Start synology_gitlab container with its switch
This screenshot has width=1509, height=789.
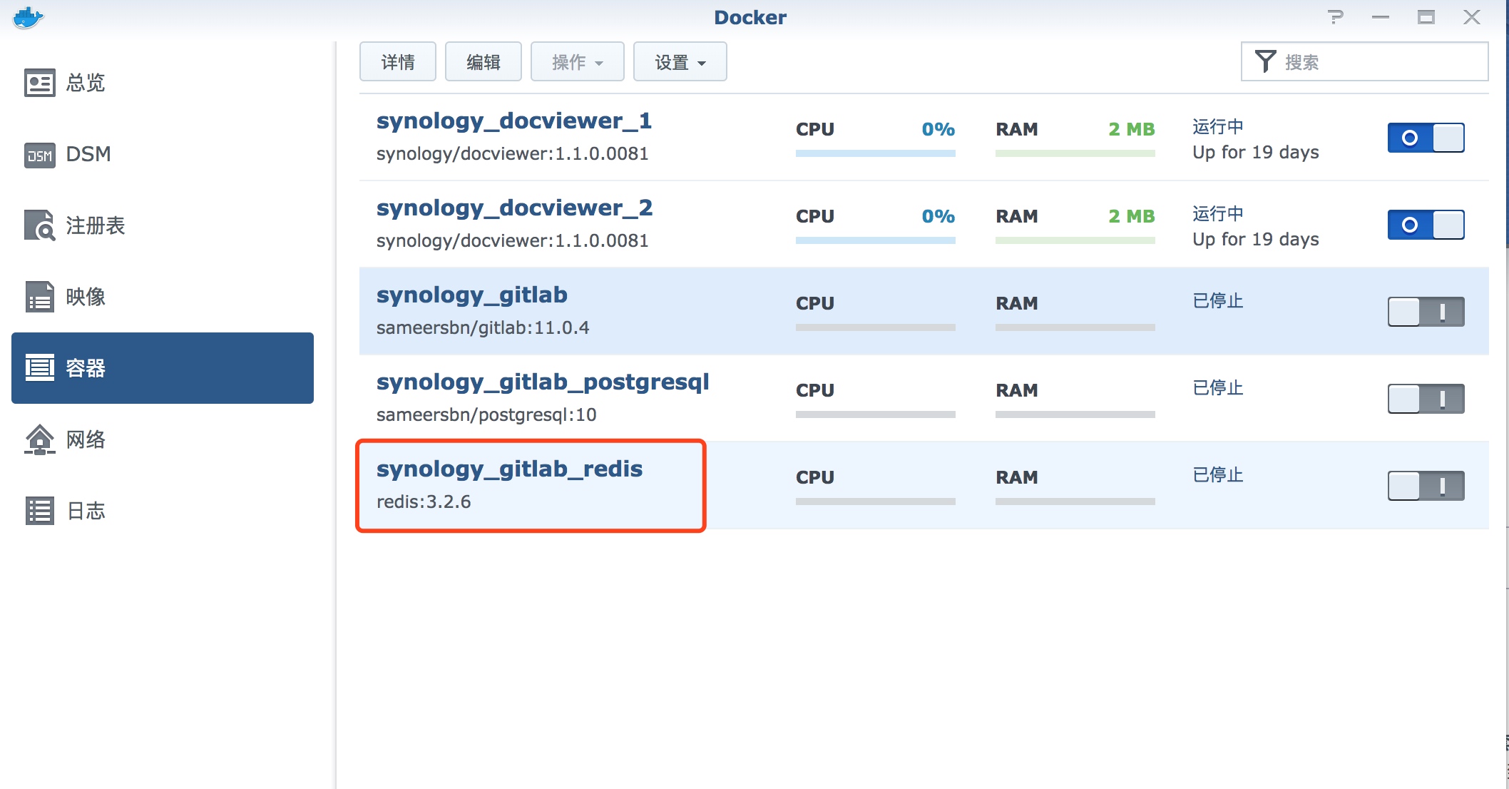pos(1426,312)
